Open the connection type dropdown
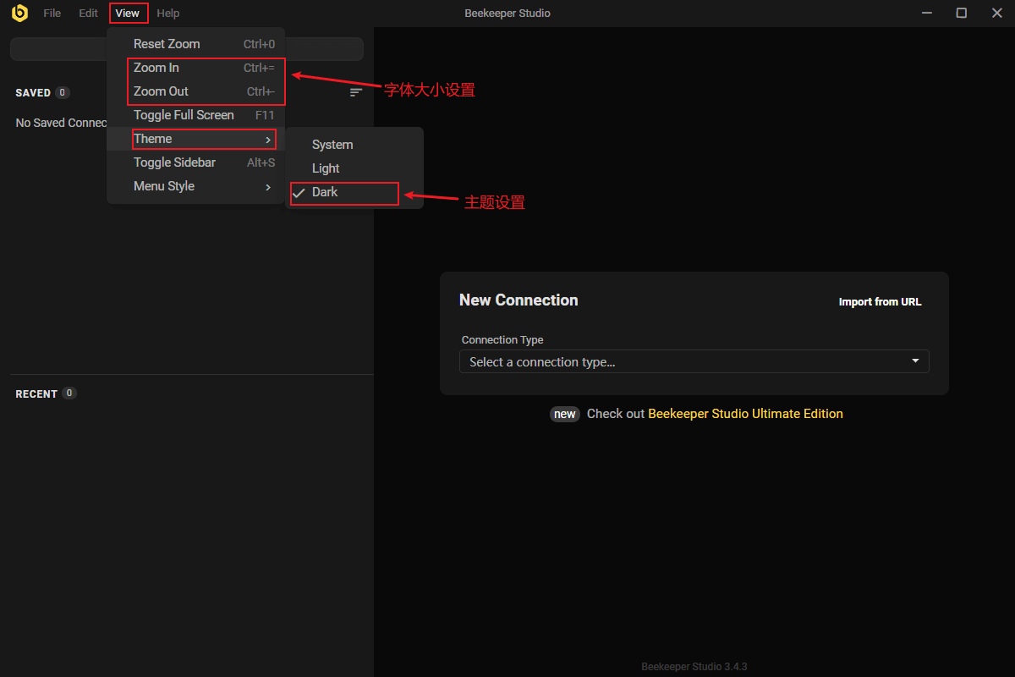 [694, 361]
